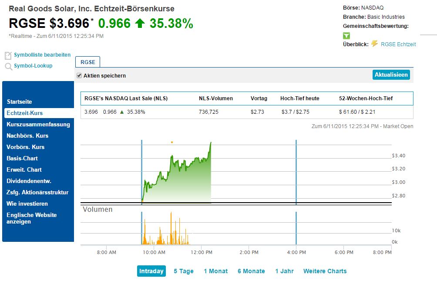Open Erweit. Chart in sidebar
Viewport: 437px width, 295px height.
pyautogui.click(x=24, y=170)
